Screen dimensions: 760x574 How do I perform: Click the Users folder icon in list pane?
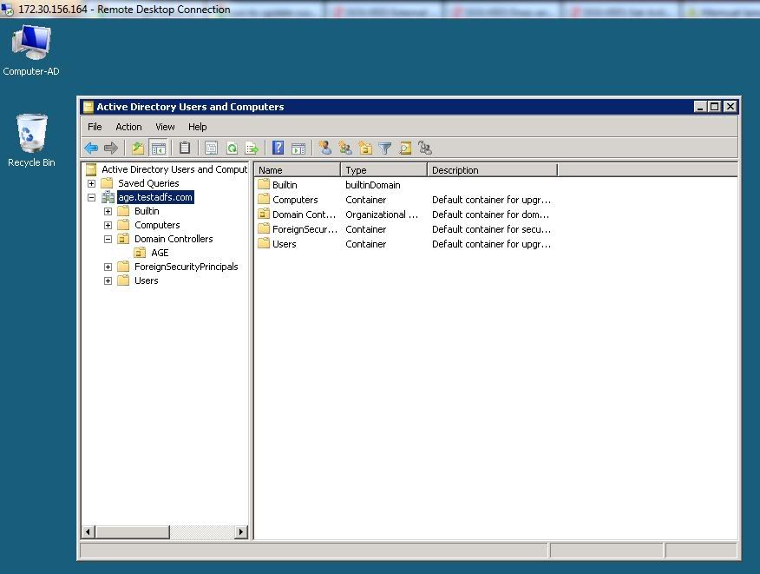[x=264, y=243]
